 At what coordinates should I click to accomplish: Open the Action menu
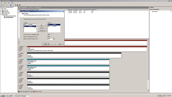click(5, 3)
